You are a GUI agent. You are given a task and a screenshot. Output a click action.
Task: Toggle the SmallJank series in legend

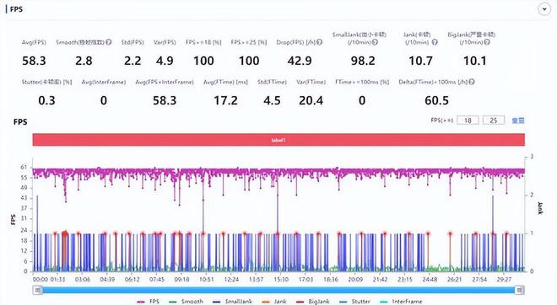pyautogui.click(x=232, y=302)
